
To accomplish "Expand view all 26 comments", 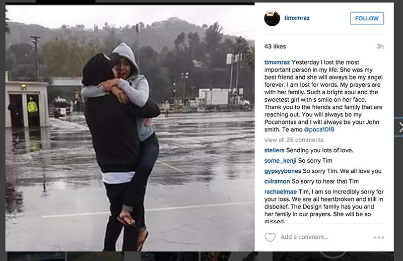I will click(x=294, y=140).
